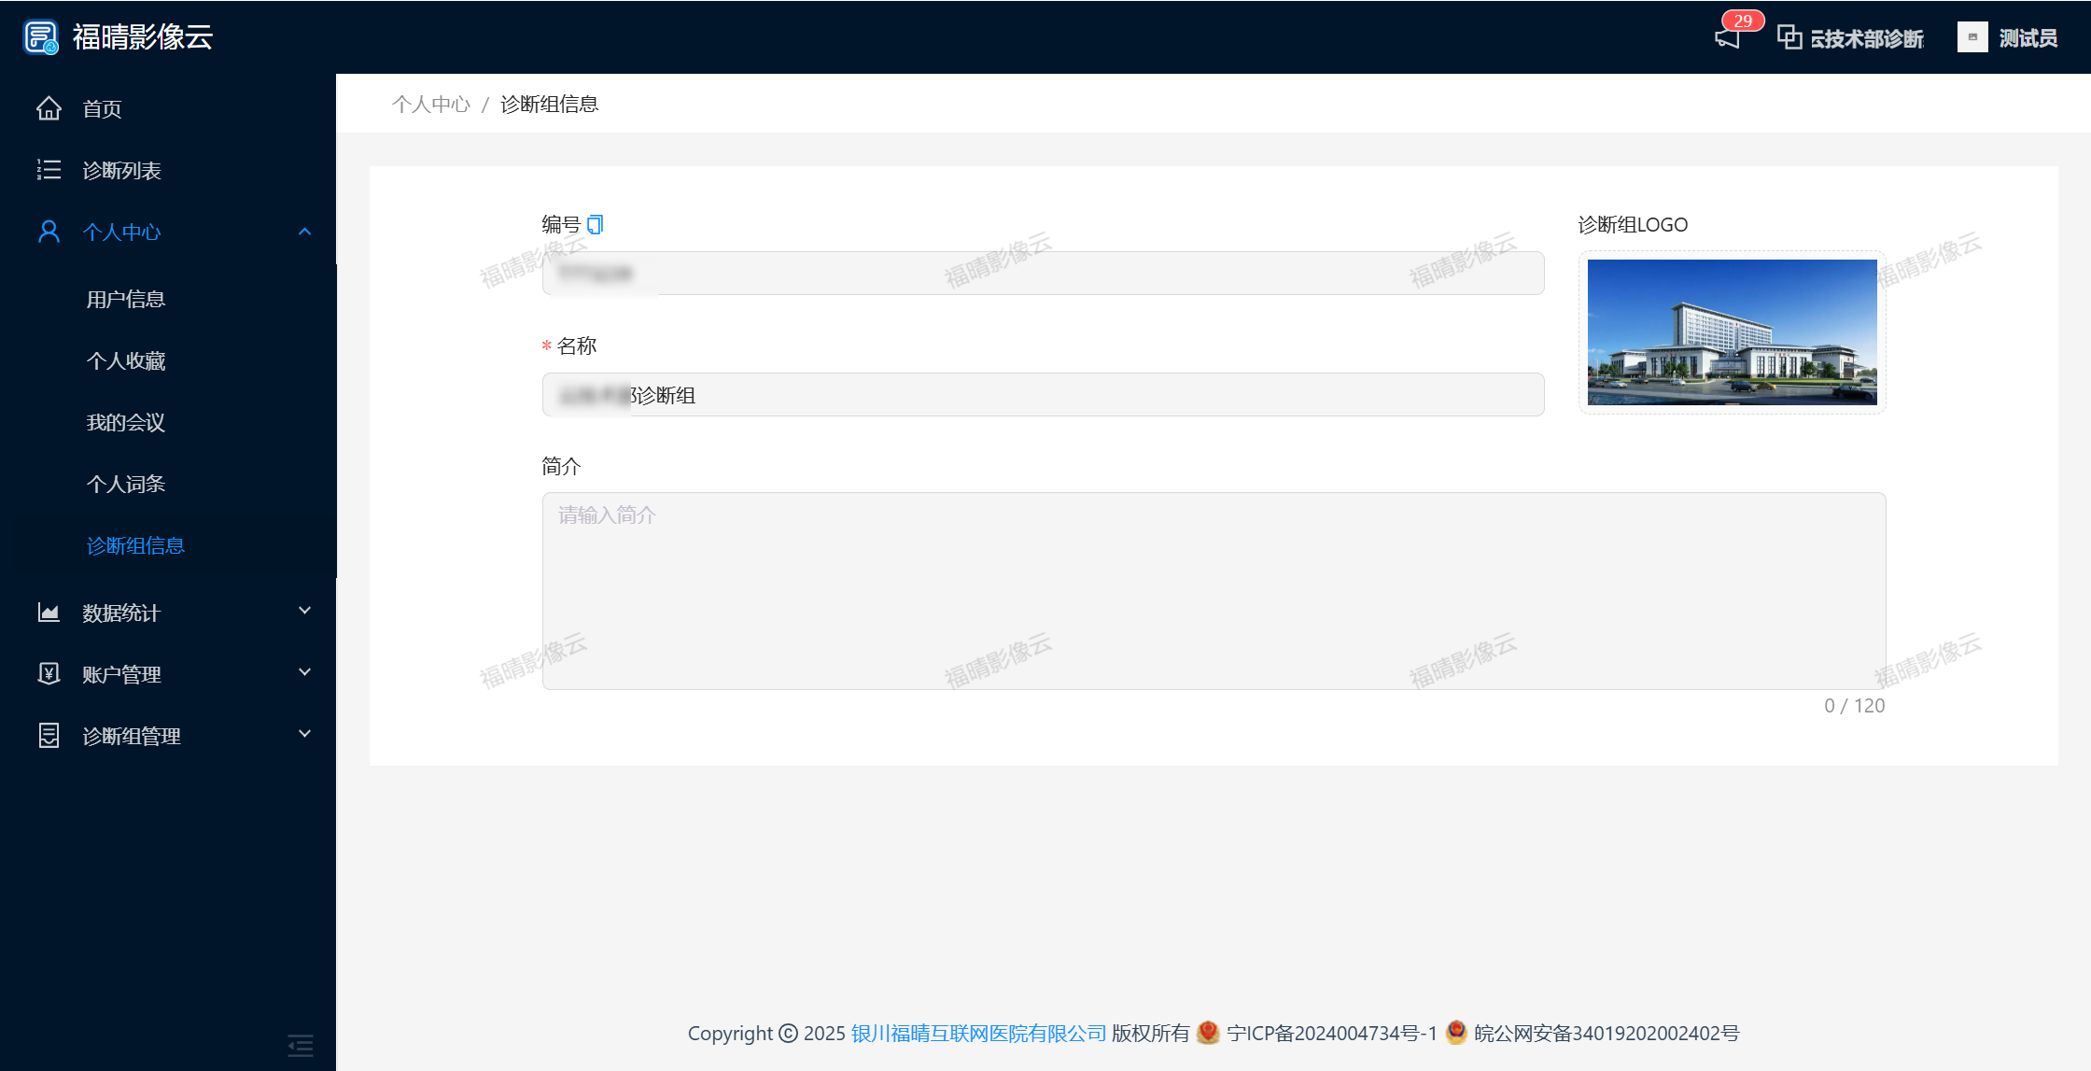
Task: Click the 诊断组LOGO hospital image
Action: click(x=1732, y=331)
